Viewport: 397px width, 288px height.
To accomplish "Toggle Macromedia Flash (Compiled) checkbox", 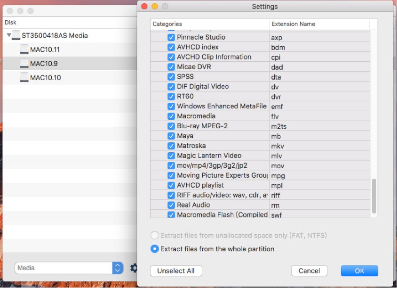I will click(171, 214).
